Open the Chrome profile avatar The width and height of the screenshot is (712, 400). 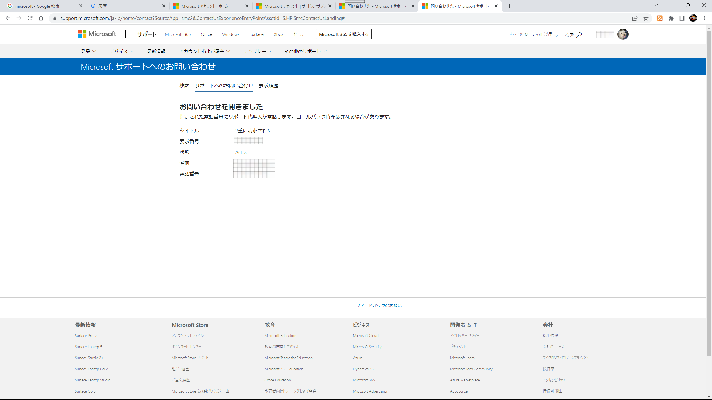tap(693, 18)
